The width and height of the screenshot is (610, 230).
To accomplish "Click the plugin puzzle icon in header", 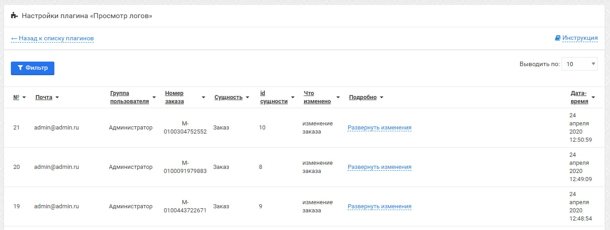I will (x=14, y=16).
